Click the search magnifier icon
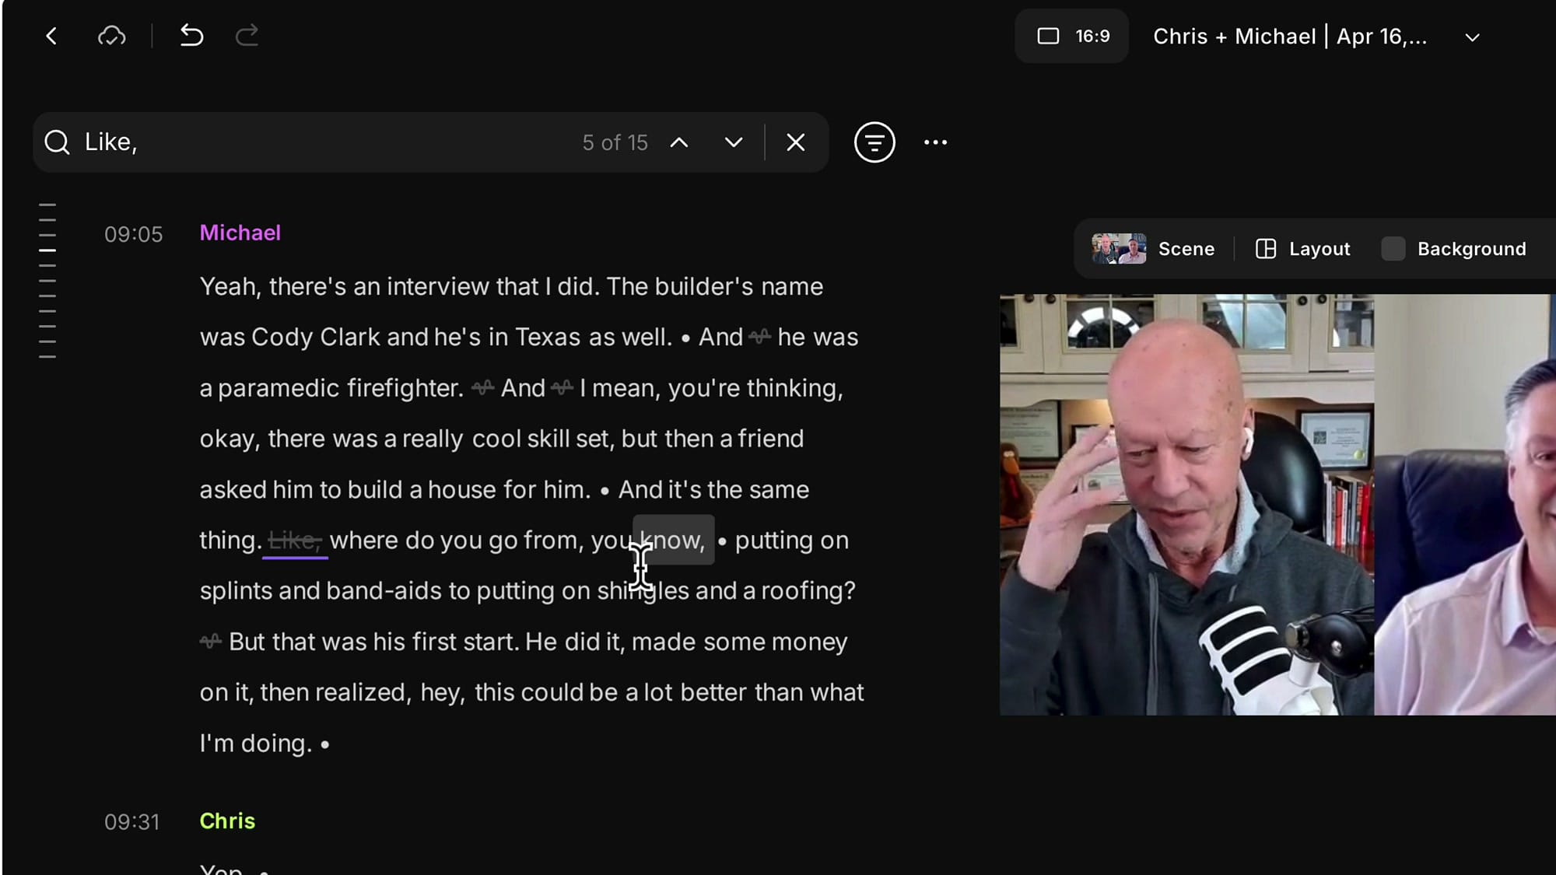The image size is (1556, 875). (x=56, y=142)
